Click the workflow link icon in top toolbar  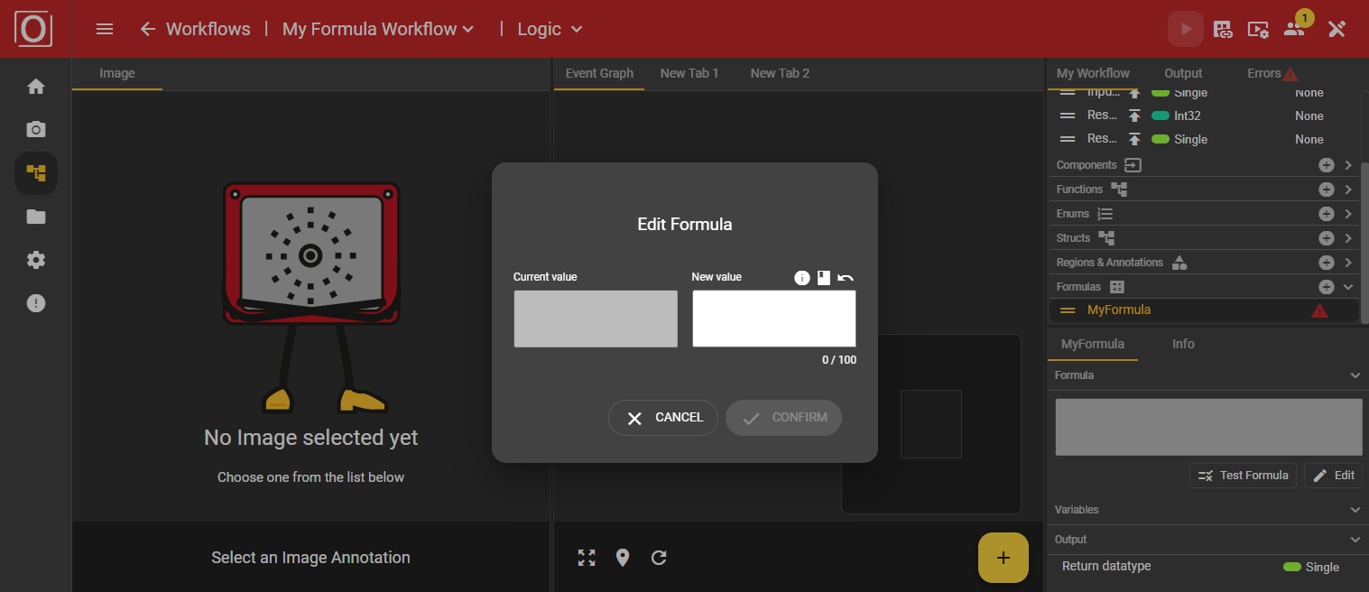click(x=1222, y=28)
